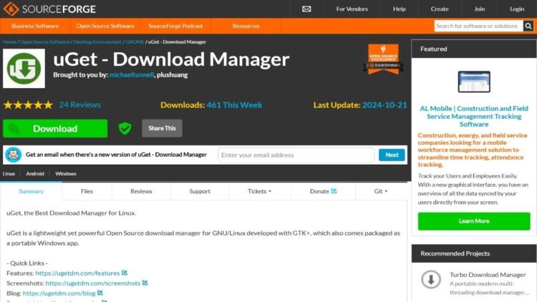537x302 pixels.
Task: Open Business Software menu
Action: pos(35,26)
